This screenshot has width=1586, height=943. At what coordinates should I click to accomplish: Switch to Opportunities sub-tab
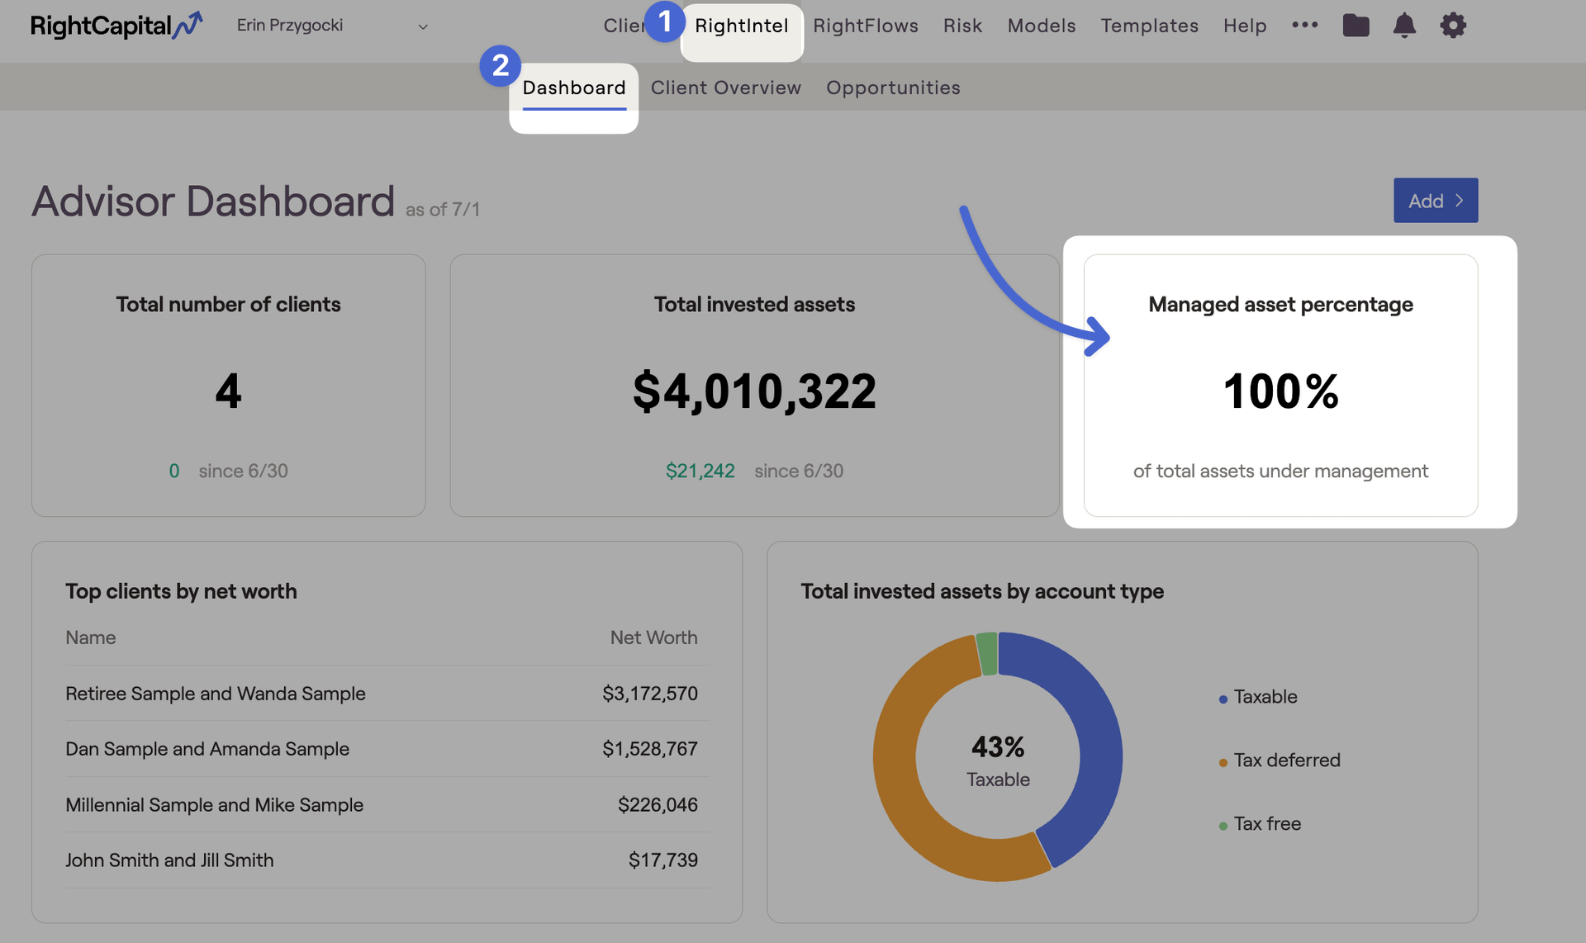tap(893, 88)
